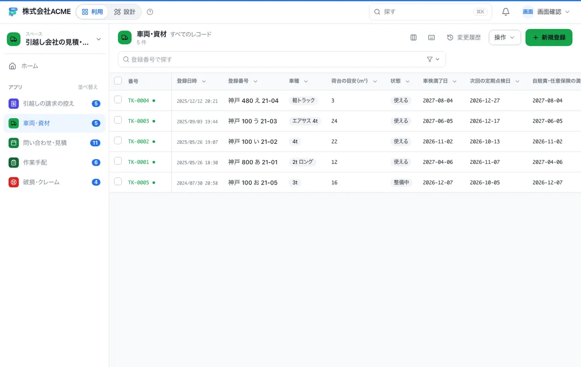Click the notification bell icon
The image size is (581, 367).
coord(506,12)
